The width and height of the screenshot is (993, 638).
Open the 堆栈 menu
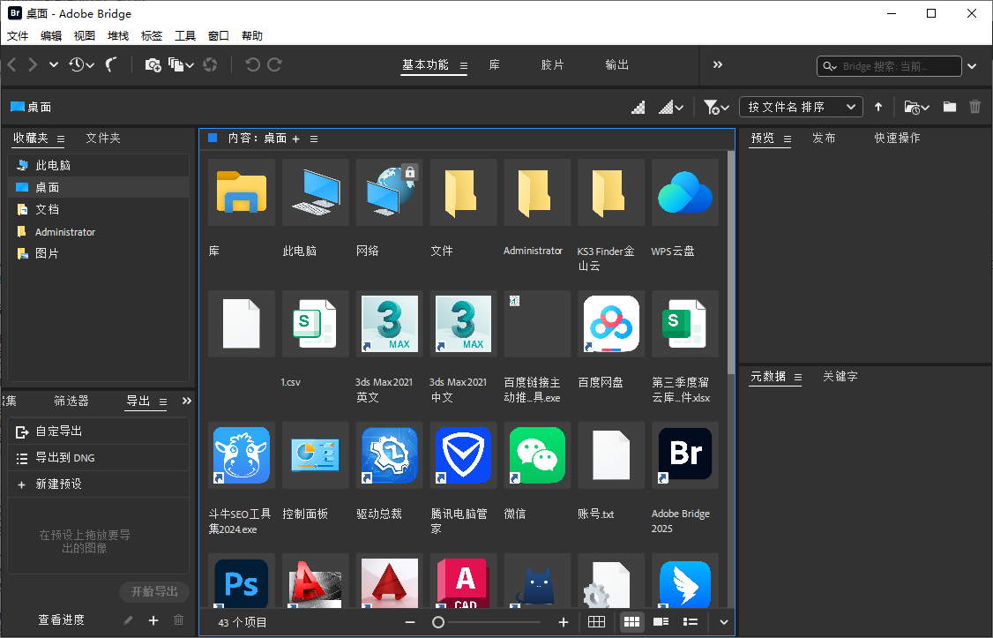click(118, 35)
